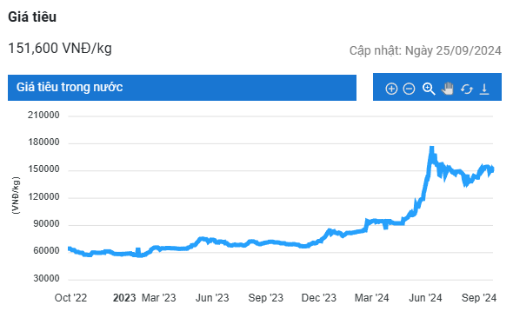513x318 pixels.
Task: Click the Sep '24 axis label
Action: [478, 298]
